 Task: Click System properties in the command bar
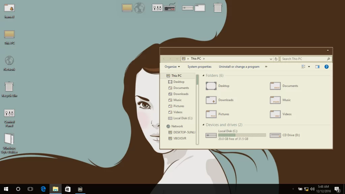tap(199, 67)
